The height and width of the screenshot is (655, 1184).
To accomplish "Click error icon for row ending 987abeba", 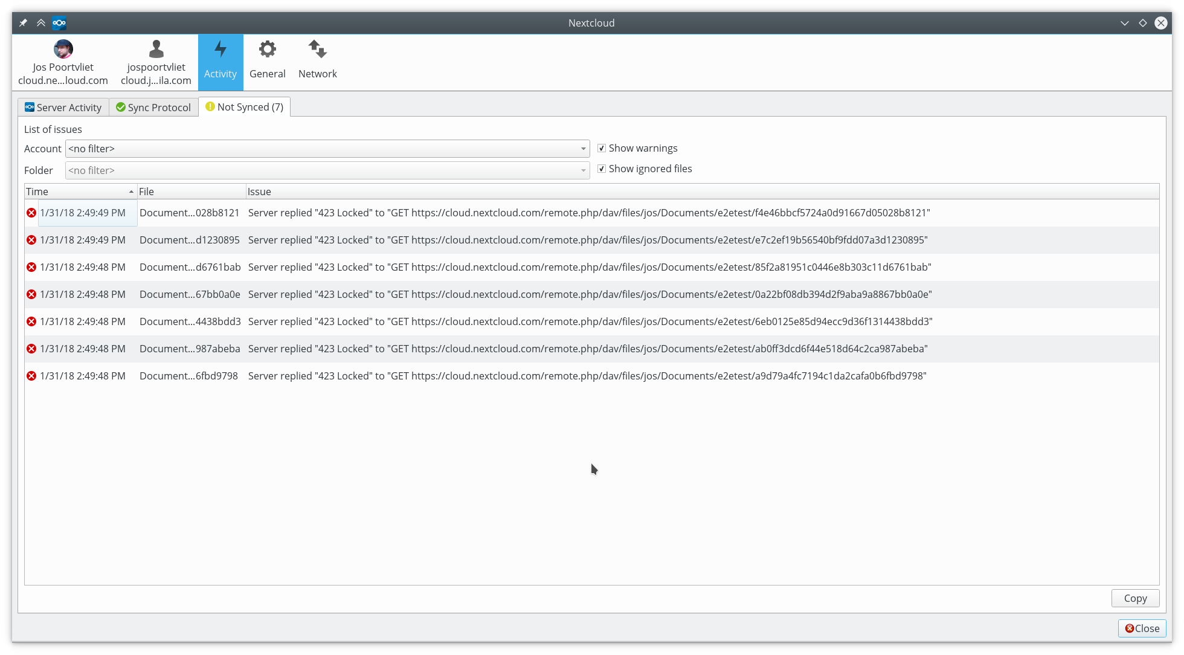I will coord(31,349).
